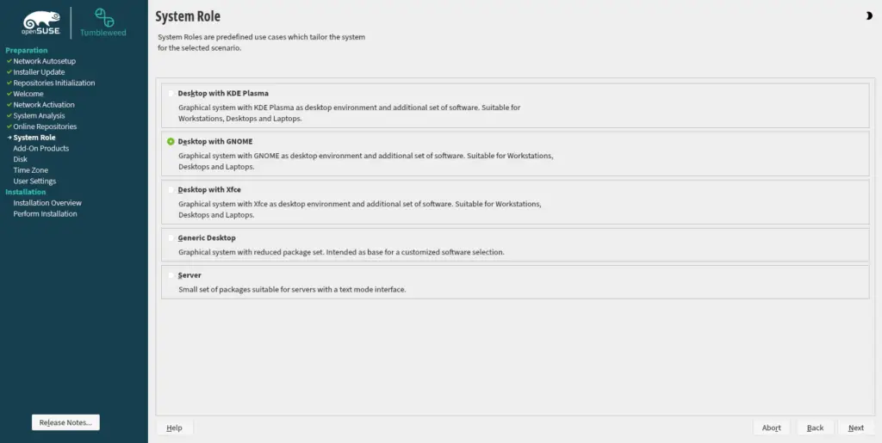Image resolution: width=882 pixels, height=443 pixels.
Task: Go Back to the previous step
Action: tap(815, 428)
